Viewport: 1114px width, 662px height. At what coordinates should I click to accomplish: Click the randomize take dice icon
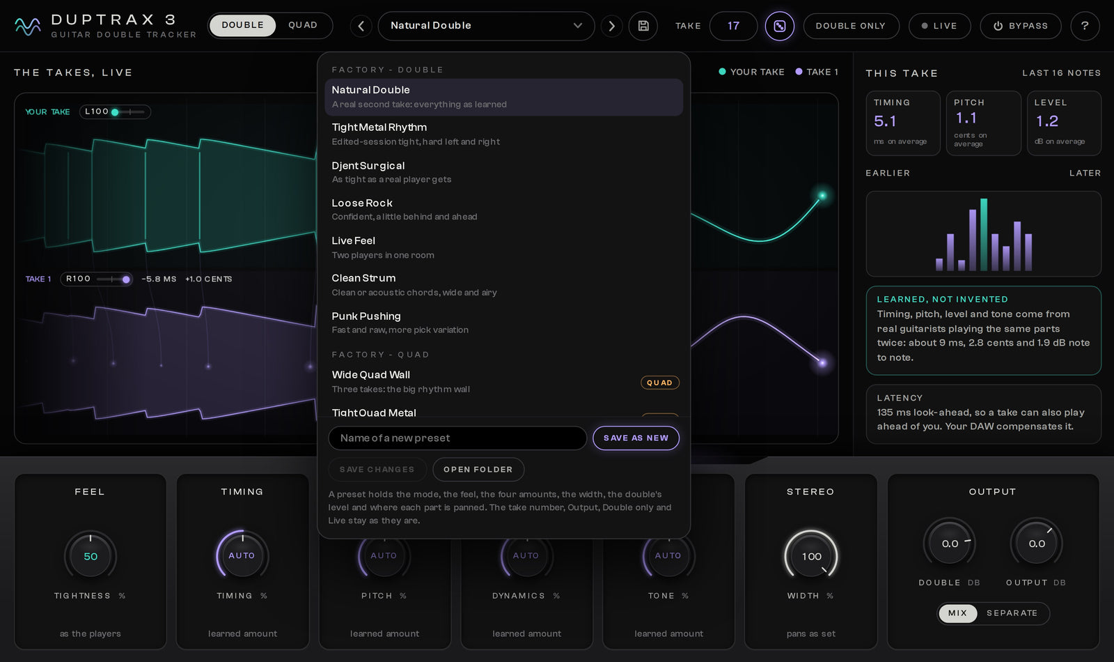(780, 26)
